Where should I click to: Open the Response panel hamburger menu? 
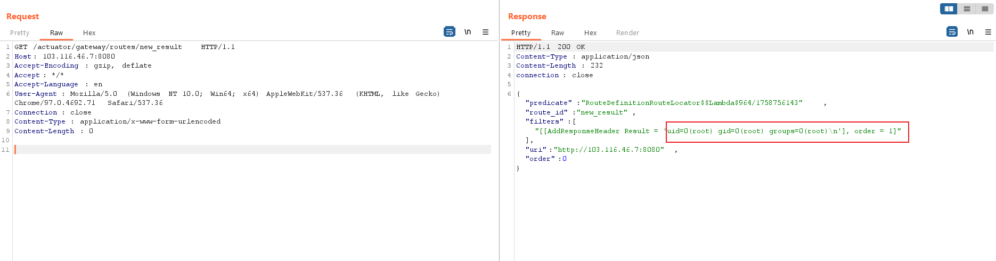tap(988, 32)
